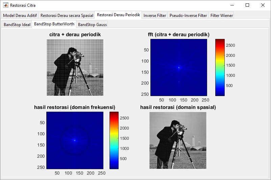Open the BandStop Gauss sub-tab
This screenshot has height=180, width=271.
92,25
